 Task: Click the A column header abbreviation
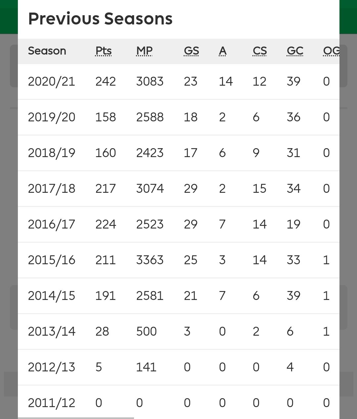point(223,51)
